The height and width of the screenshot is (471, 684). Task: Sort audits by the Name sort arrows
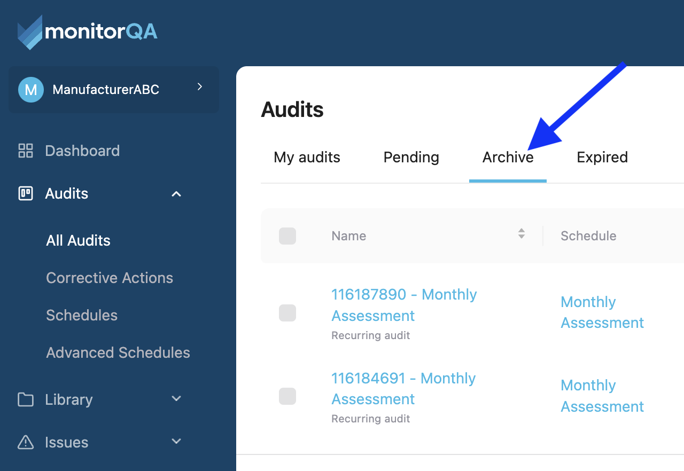522,233
